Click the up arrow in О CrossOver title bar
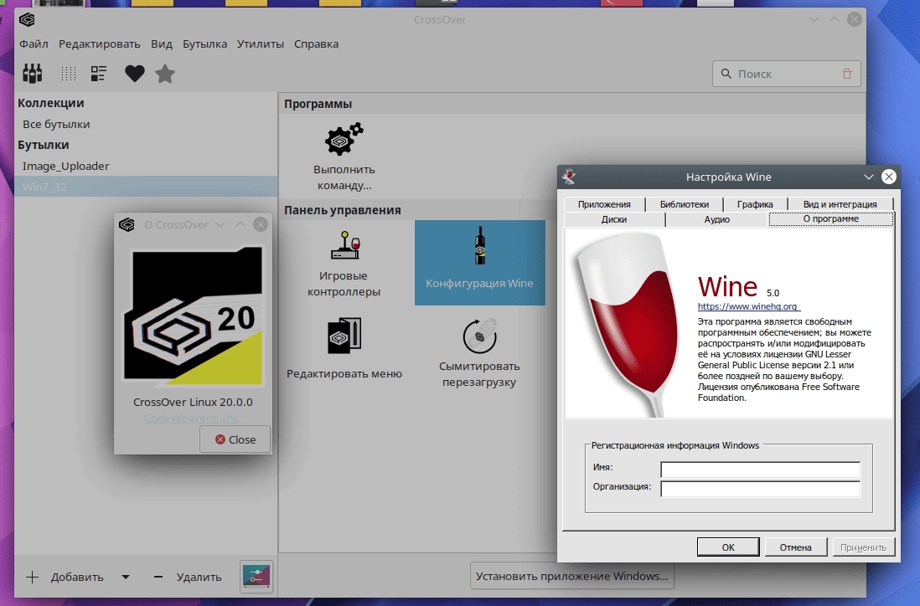The width and height of the screenshot is (920, 606). [240, 224]
